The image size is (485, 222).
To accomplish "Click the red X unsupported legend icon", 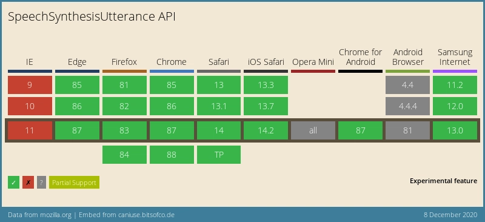I will (28, 183).
